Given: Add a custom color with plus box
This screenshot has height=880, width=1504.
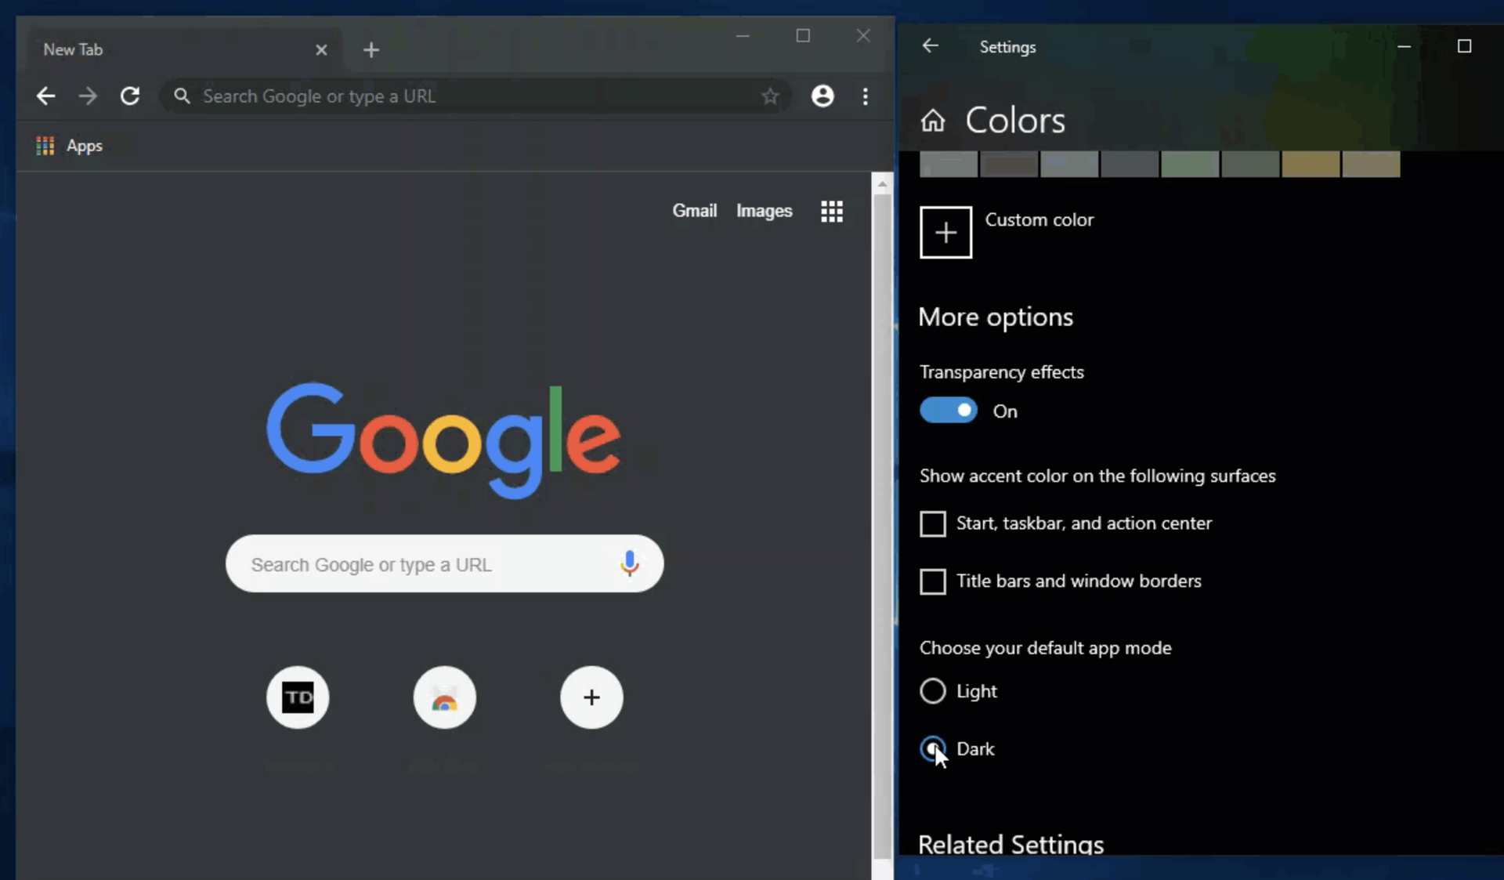Looking at the screenshot, I should [945, 232].
